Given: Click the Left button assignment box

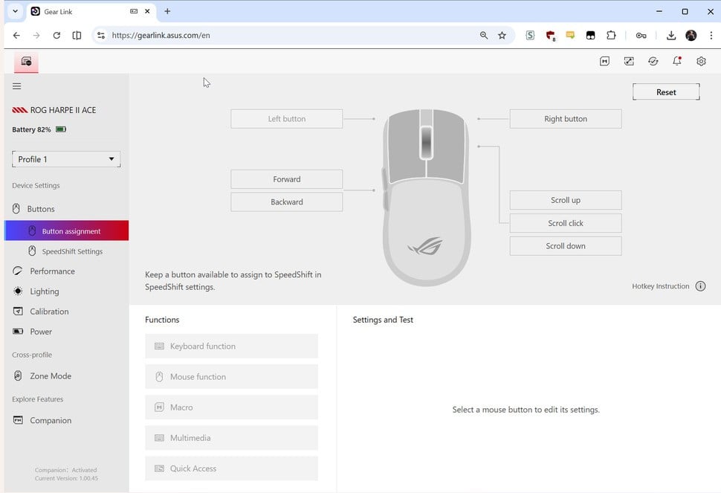Looking at the screenshot, I should pos(286,119).
